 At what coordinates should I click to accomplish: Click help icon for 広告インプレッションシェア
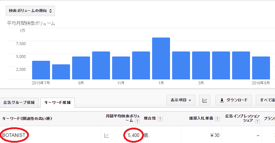(x=257, y=121)
